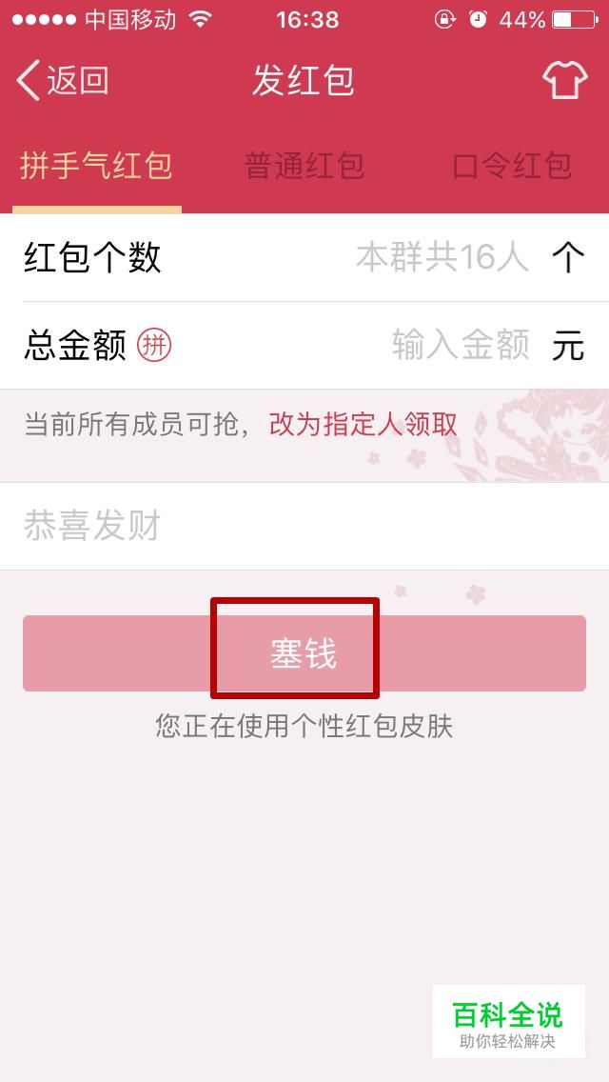Viewport: 609px width, 1082px height.
Task: Tap the rotation lock status icon
Action: pos(444,19)
